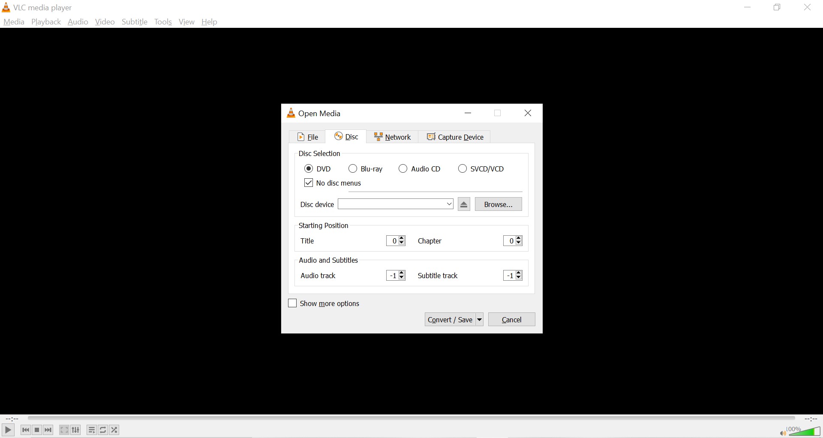Screen dimensions: 823x438
Task: Click the Subtitle track input field
Action: coord(510,276)
